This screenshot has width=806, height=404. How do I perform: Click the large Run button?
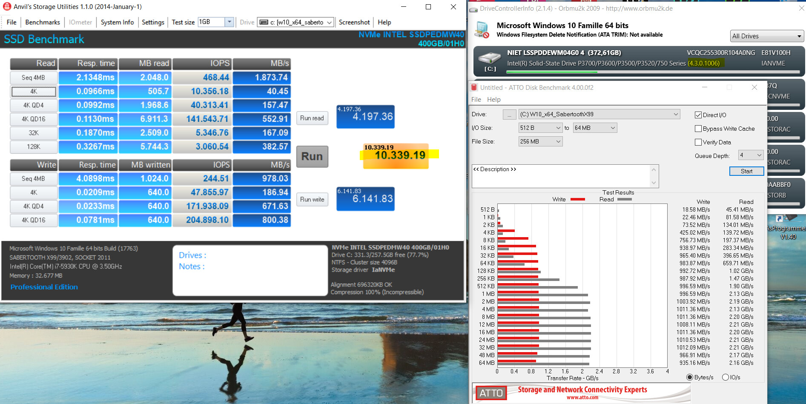[x=312, y=156]
